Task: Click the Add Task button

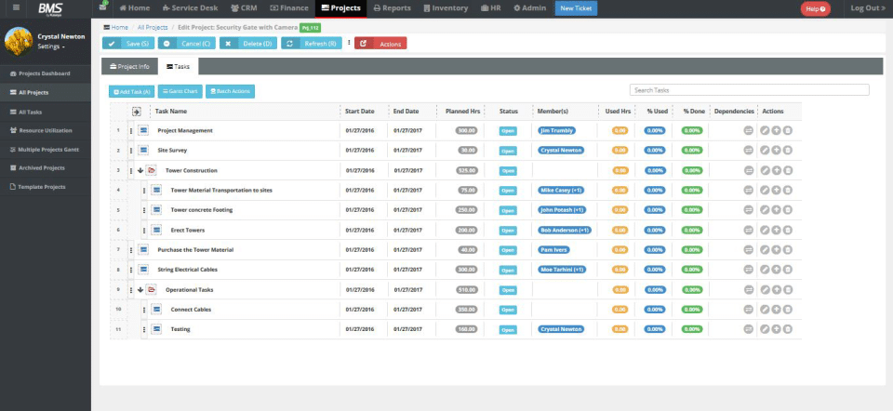Action: click(132, 91)
